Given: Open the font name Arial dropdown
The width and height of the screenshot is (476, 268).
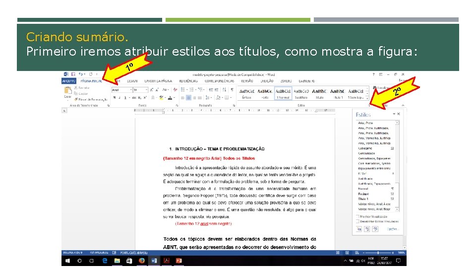Looking at the screenshot, I should [x=131, y=90].
